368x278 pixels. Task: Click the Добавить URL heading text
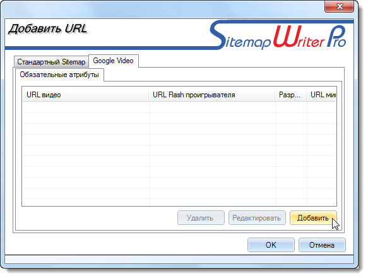48,29
